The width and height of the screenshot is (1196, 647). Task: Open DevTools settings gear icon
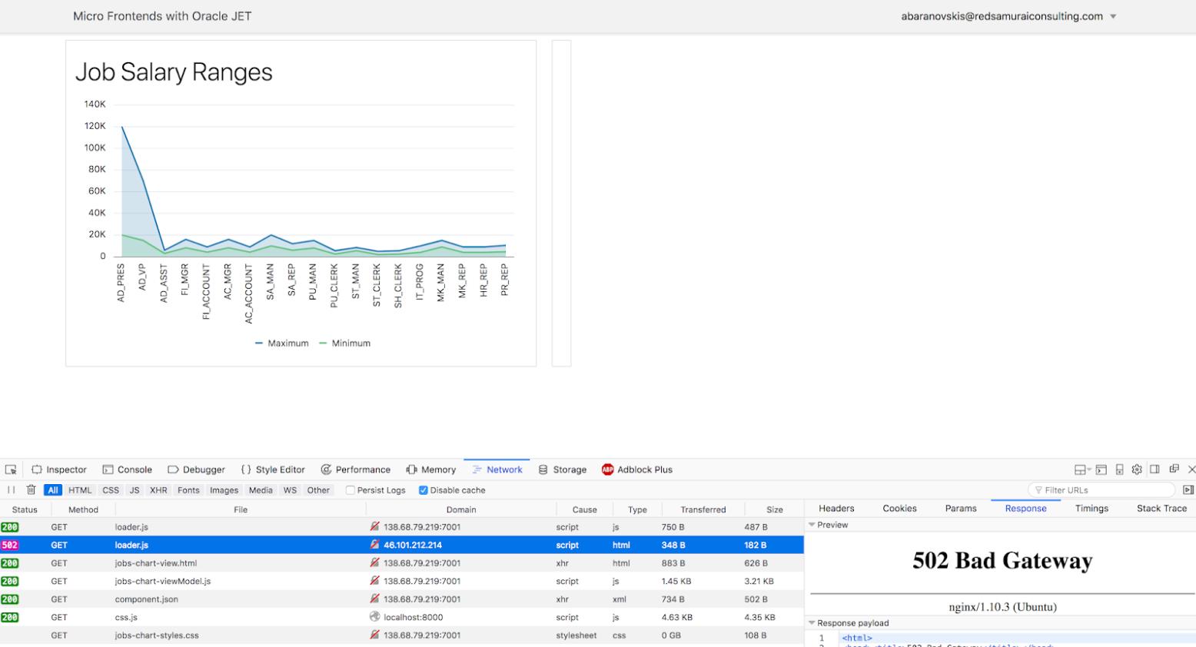pyautogui.click(x=1137, y=469)
